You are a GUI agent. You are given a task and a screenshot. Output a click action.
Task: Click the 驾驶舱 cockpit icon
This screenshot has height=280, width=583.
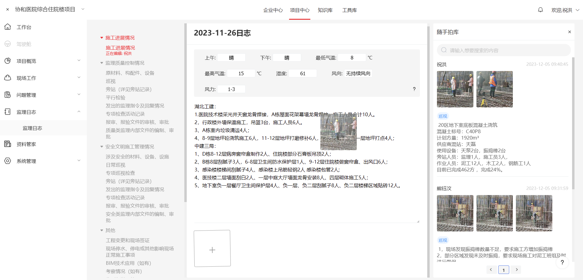(8, 44)
